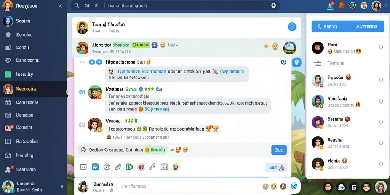Image resolution: width=390 pixels, height=195 pixels.
Task: Click the magnifier icon in top search bar
Action: pos(77,6)
